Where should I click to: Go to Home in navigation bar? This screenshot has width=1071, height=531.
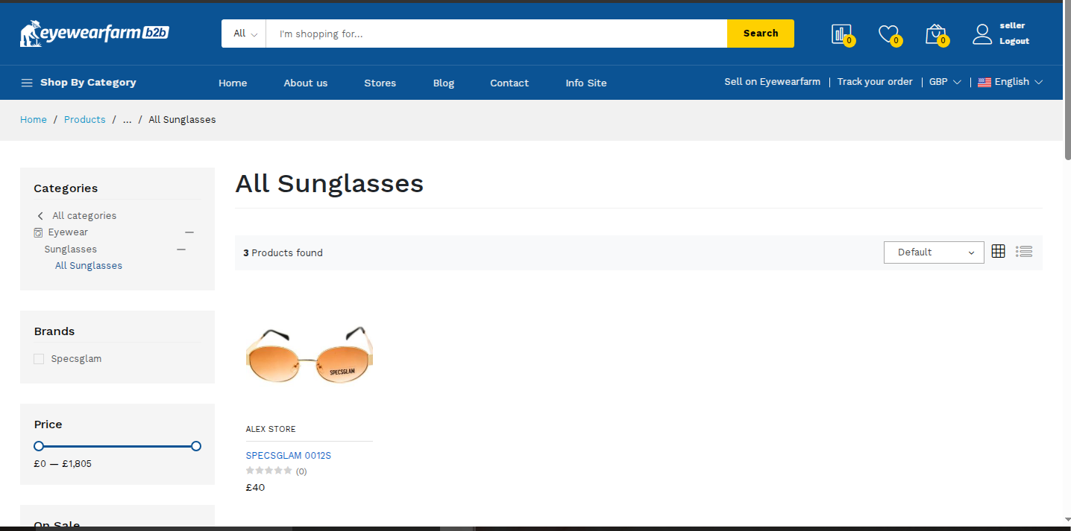click(233, 83)
